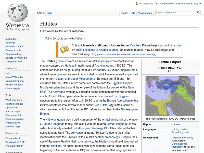
Task: Open Related changes link
Action: (14, 104)
